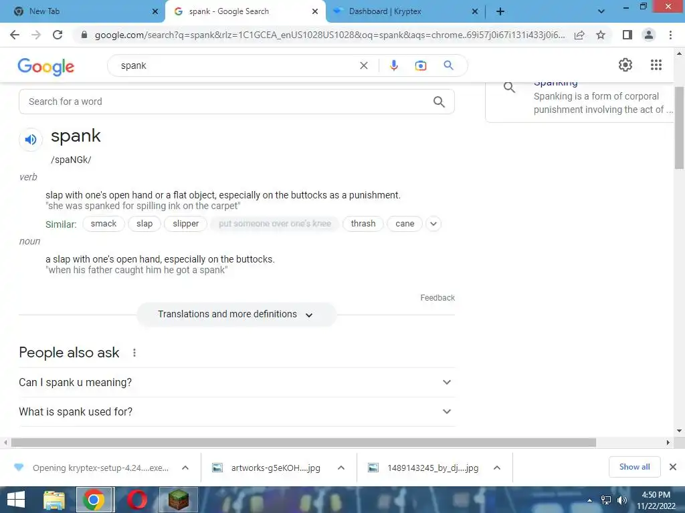Open the Chrome side panel

tap(627, 35)
